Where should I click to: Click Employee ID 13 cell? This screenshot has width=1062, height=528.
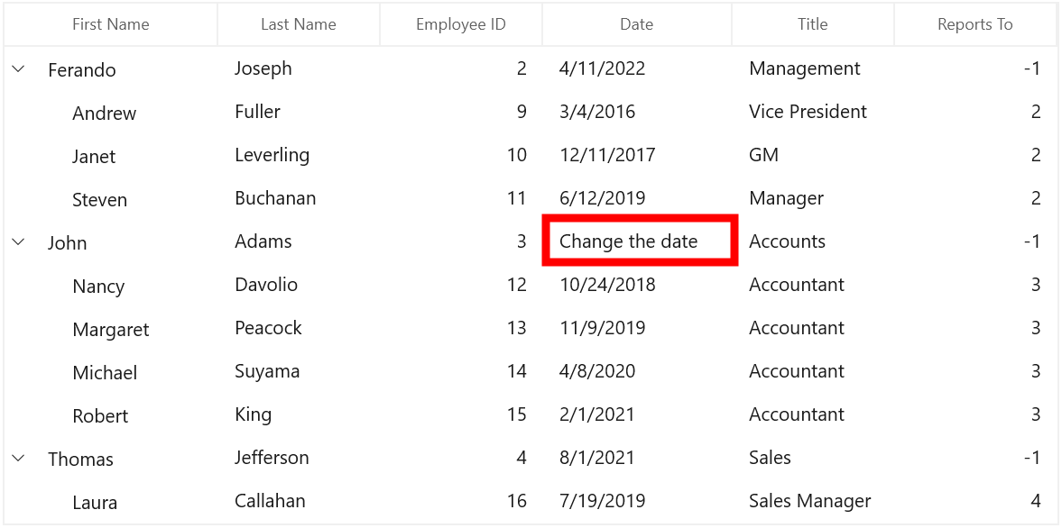click(x=516, y=328)
